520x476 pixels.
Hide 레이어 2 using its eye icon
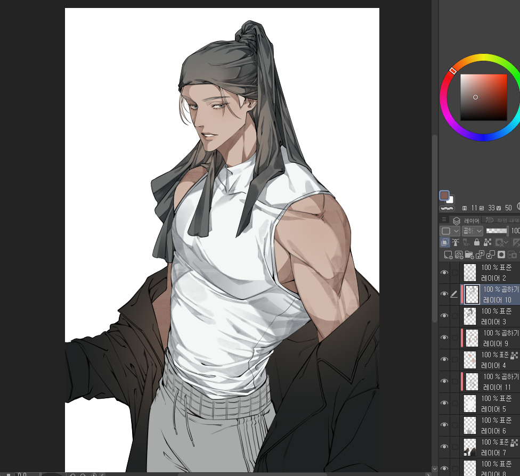coord(444,273)
